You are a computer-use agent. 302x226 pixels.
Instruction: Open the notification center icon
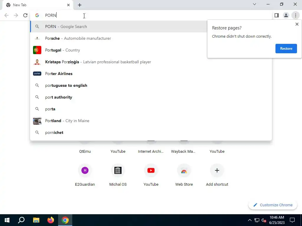[x=292, y=220]
